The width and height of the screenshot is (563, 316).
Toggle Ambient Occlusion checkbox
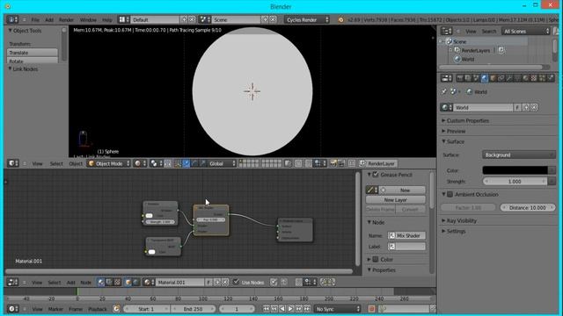click(450, 195)
